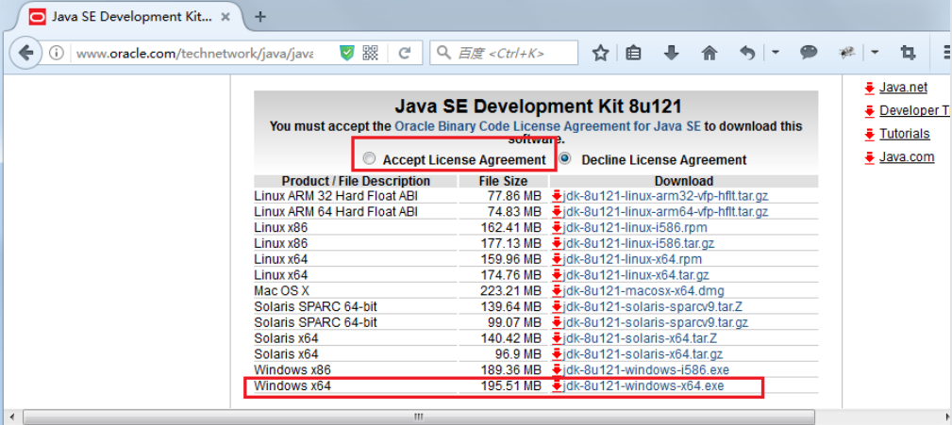Open Oracle Binary Code License Agreement link
952x425 pixels.
click(547, 126)
